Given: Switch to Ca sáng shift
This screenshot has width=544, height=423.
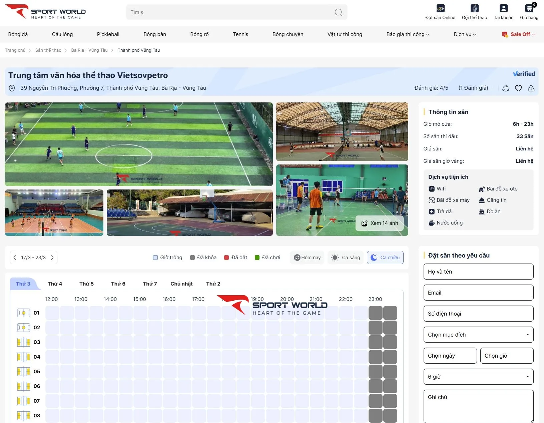Looking at the screenshot, I should [x=346, y=258].
